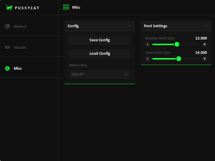The height and width of the screenshot is (161, 215).
Task: Increase Item Font Size with plus
Action: [205, 59]
